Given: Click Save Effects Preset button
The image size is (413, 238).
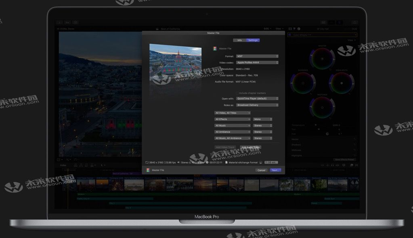Looking at the screenshot, I should point(344,159).
